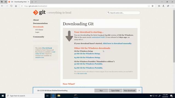Open the source code link
The width and height of the screenshot is (175, 98).
coord(82,73)
